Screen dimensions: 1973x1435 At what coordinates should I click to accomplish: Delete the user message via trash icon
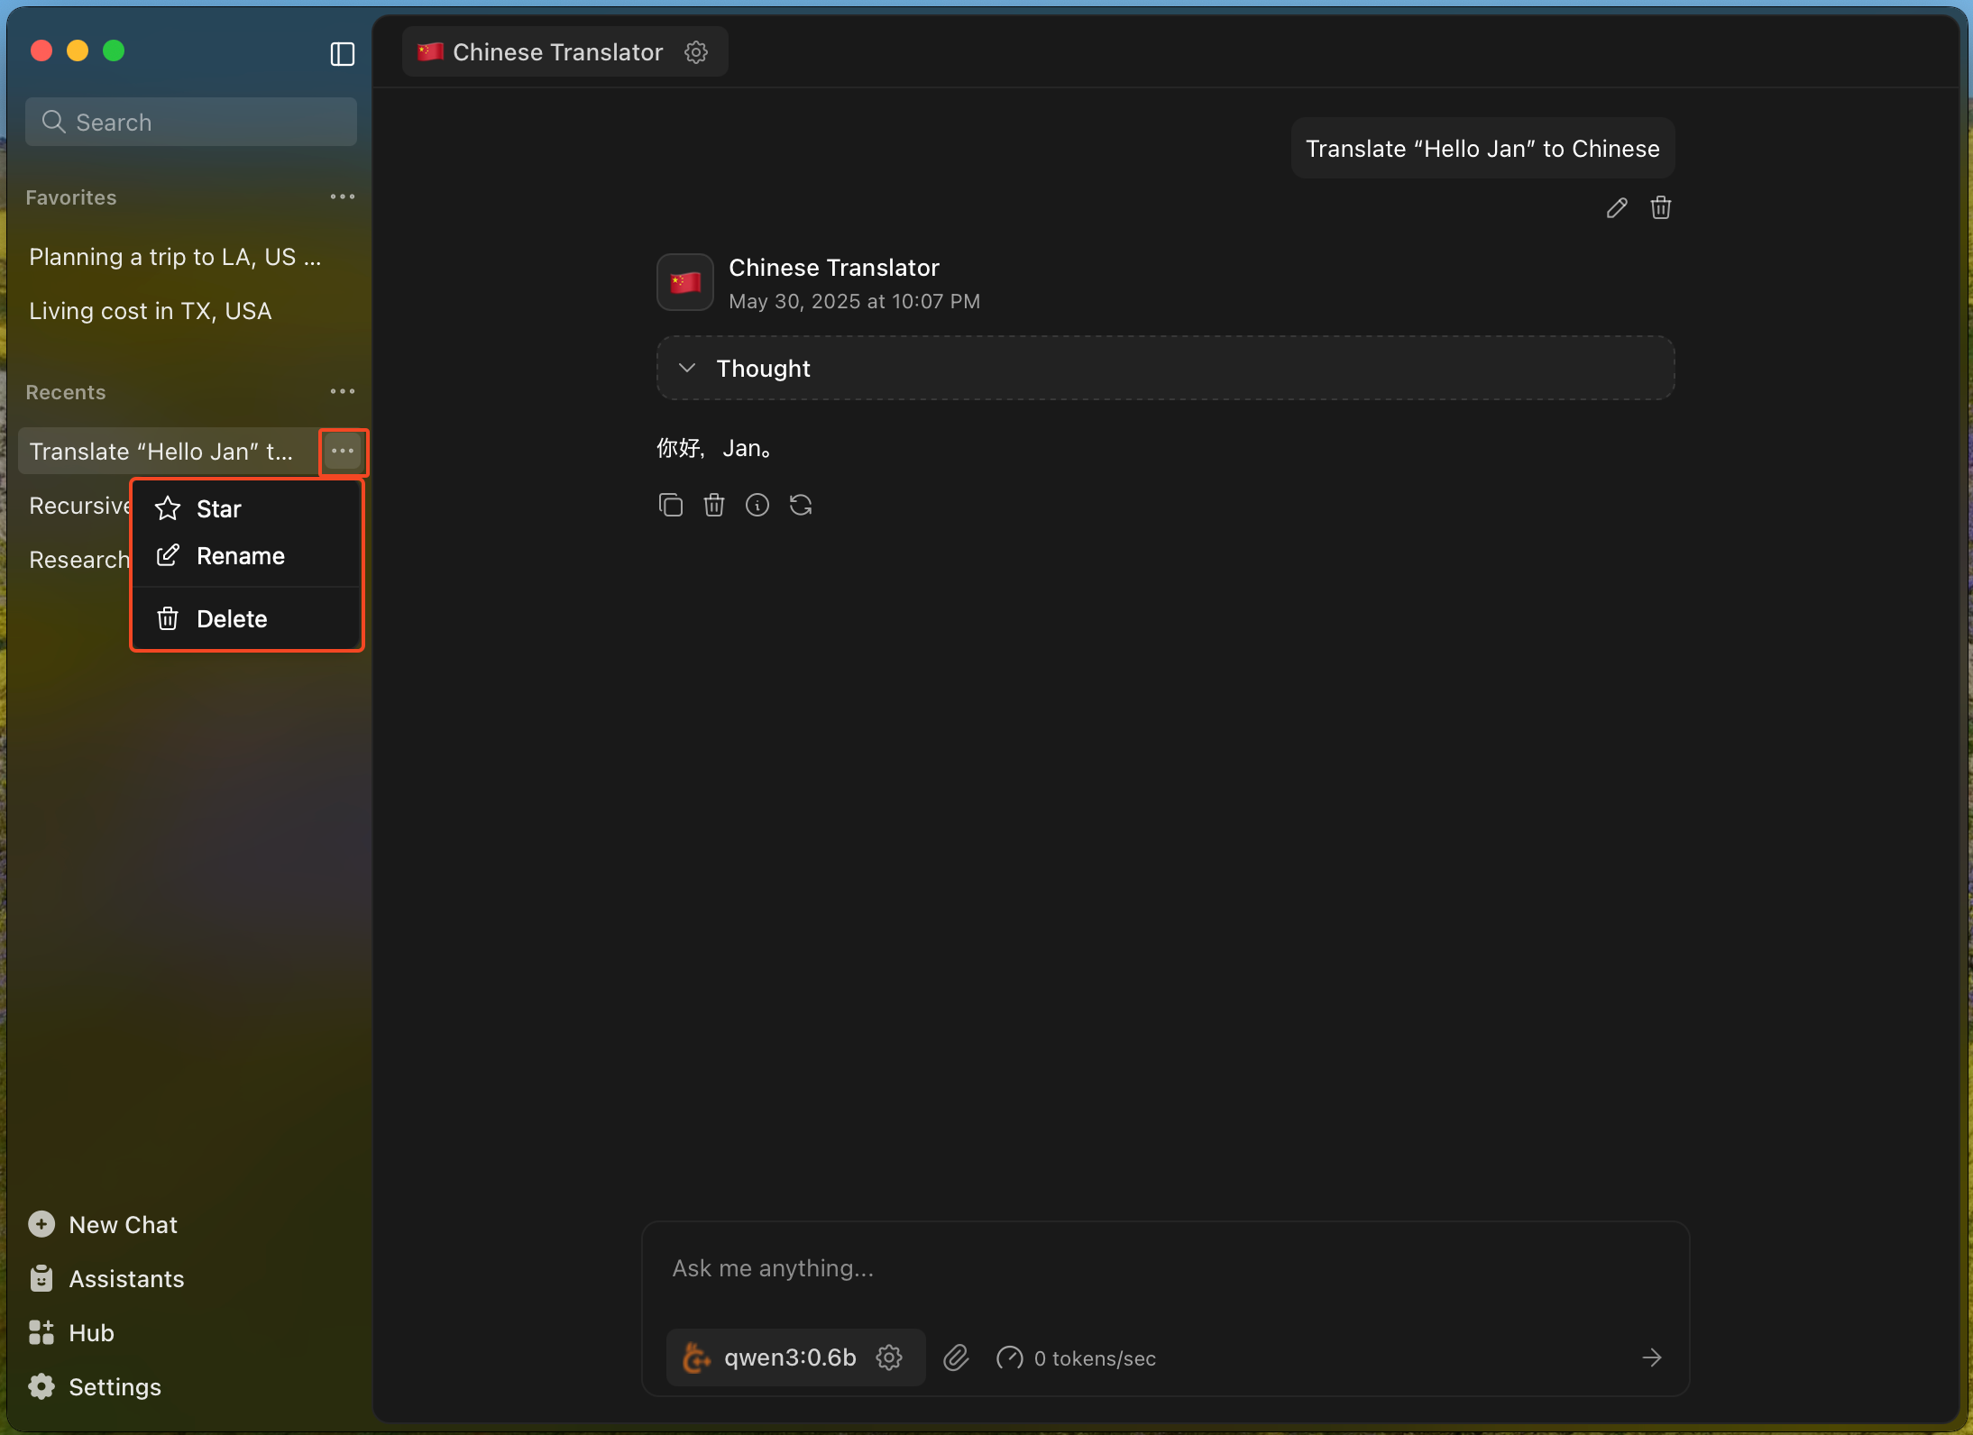click(x=1660, y=208)
